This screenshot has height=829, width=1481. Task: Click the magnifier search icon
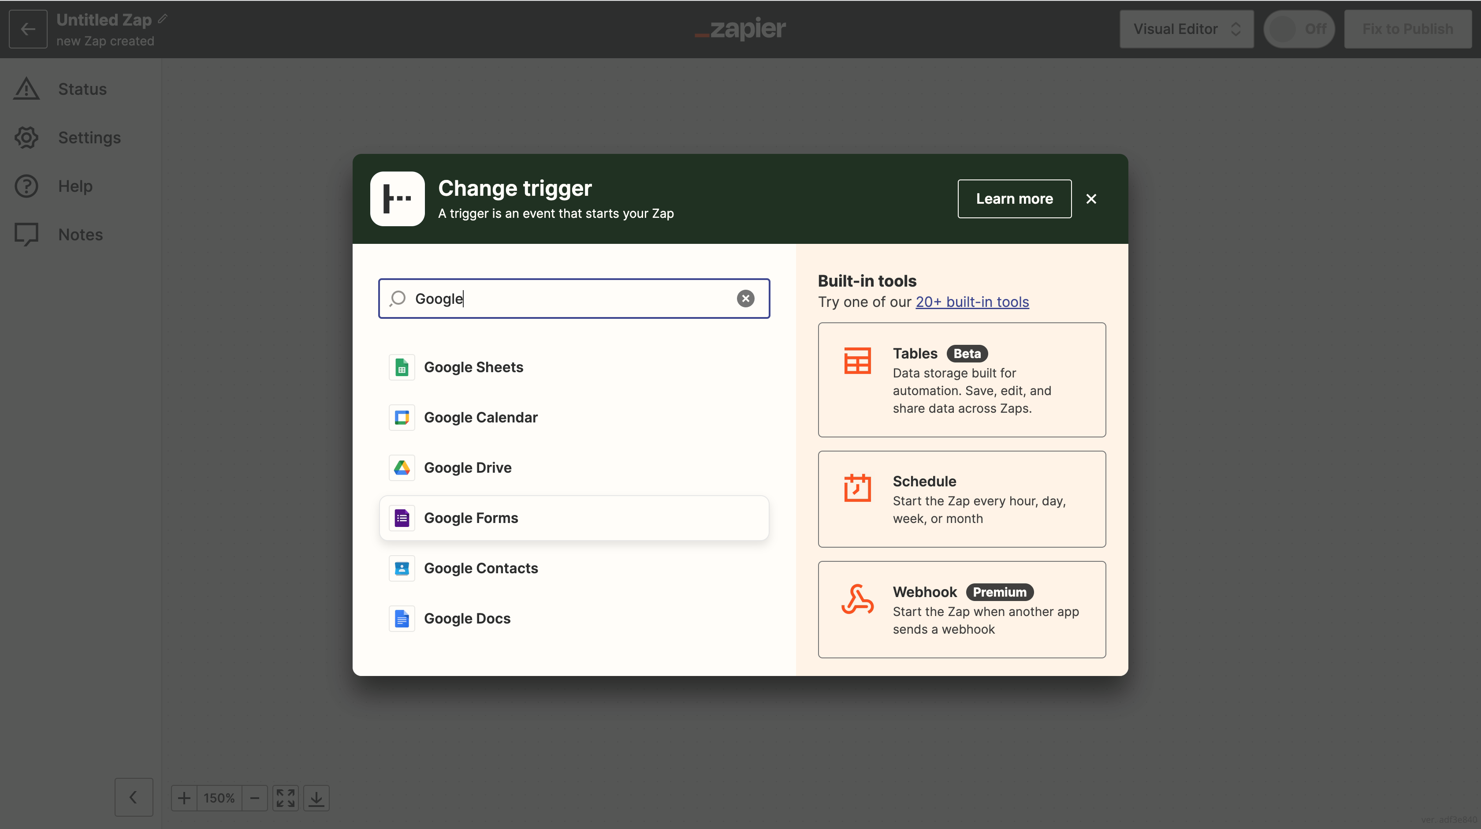pyautogui.click(x=398, y=298)
